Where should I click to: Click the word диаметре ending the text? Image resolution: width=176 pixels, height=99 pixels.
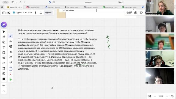click(23, 69)
